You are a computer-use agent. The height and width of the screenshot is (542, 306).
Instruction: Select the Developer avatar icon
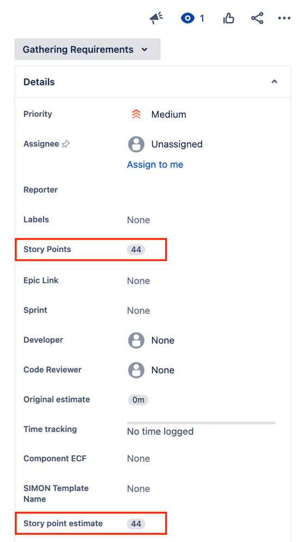click(136, 340)
